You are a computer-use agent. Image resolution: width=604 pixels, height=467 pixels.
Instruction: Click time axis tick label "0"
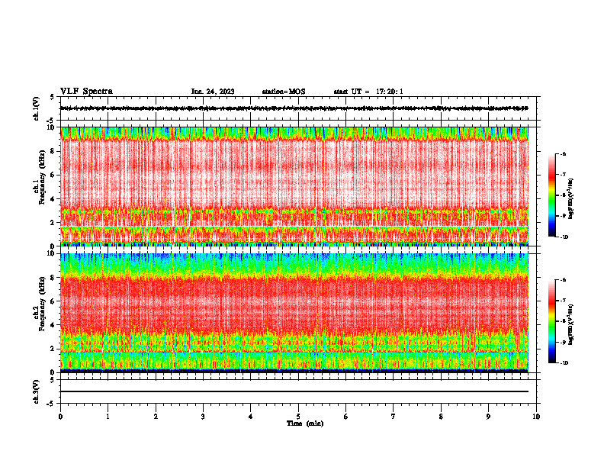click(60, 417)
